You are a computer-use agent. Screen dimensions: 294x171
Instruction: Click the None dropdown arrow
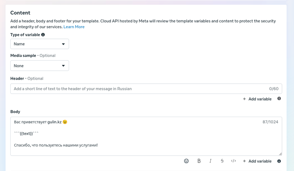63,66
